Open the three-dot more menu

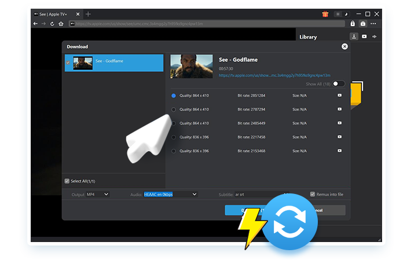tap(373, 24)
